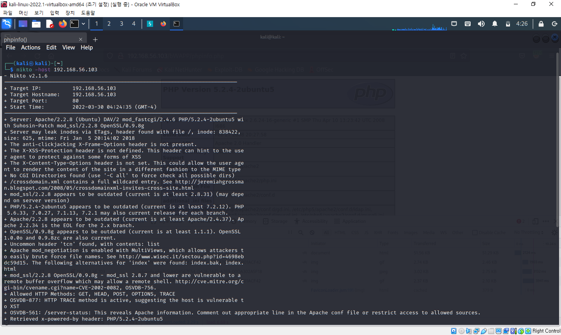
Task: Switch to the Firefox window in taskbar
Action: tap(163, 24)
